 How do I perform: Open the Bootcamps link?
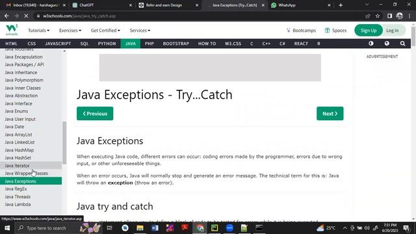302,31
